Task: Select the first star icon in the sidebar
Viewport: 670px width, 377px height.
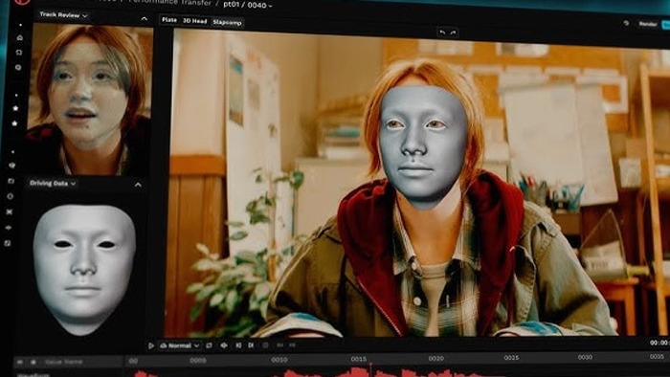Action: point(16,108)
